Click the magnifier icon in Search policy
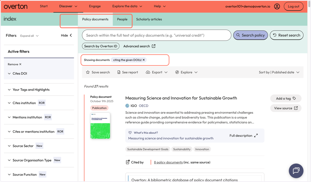Screen dimensions: 311x182 pos(238,35)
